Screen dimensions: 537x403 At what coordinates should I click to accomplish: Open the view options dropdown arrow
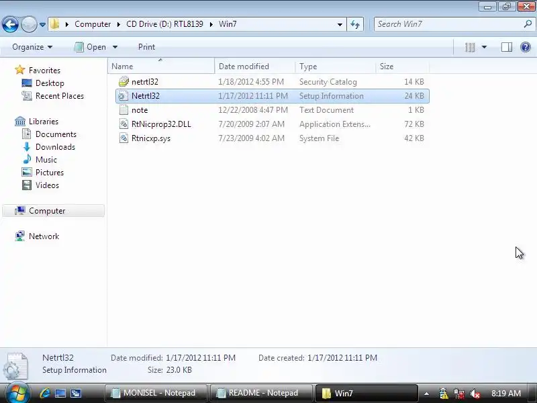tap(484, 47)
